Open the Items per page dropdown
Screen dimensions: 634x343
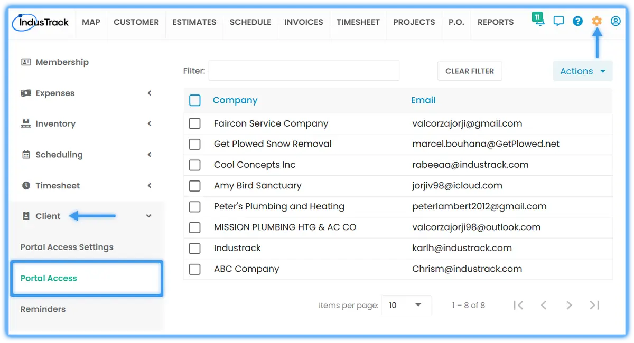406,305
